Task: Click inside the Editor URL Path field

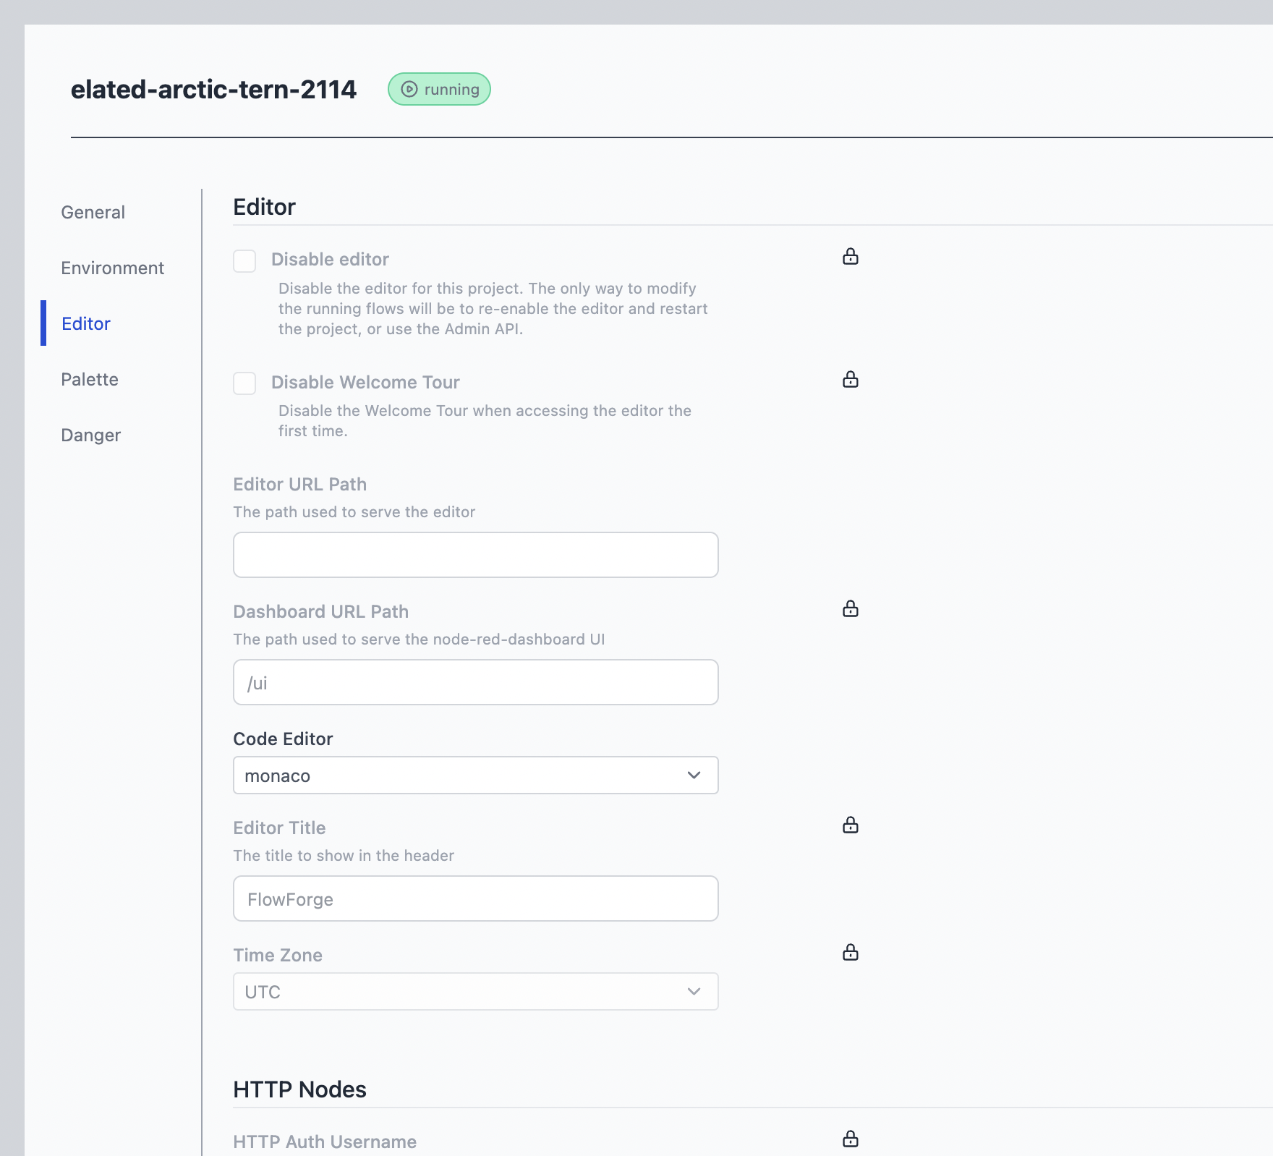Action: coord(475,555)
